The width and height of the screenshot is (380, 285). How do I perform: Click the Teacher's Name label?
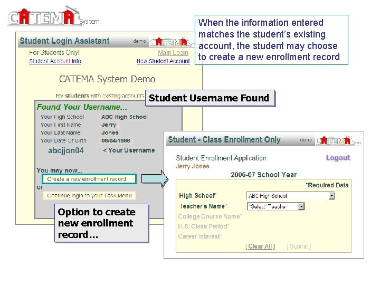203,206
